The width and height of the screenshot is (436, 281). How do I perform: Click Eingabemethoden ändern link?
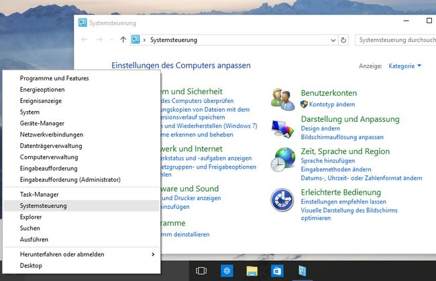click(x=336, y=169)
